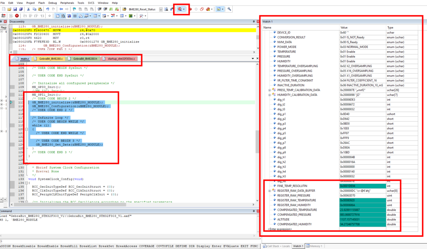Switch to the Memory 1 tab
This screenshot has width=427, height=249.
[314, 246]
